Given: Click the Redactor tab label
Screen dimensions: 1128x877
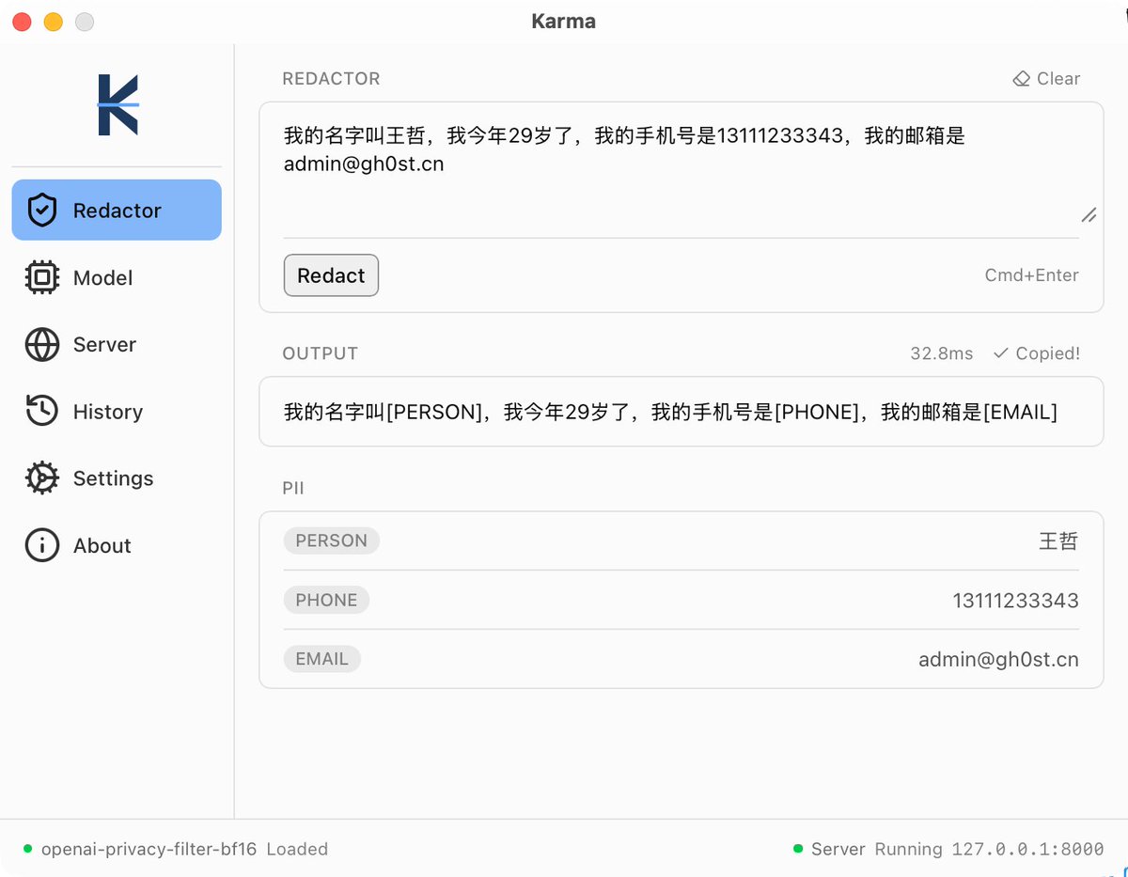Looking at the screenshot, I should 117,211.
